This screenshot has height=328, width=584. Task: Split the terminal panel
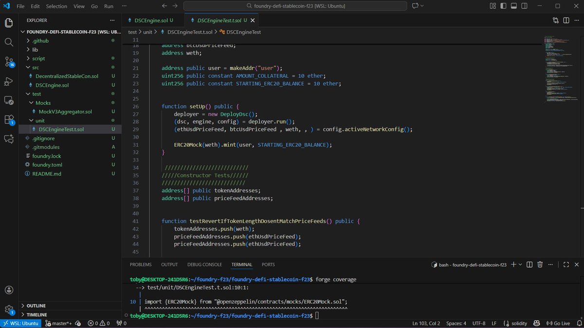pyautogui.click(x=530, y=264)
